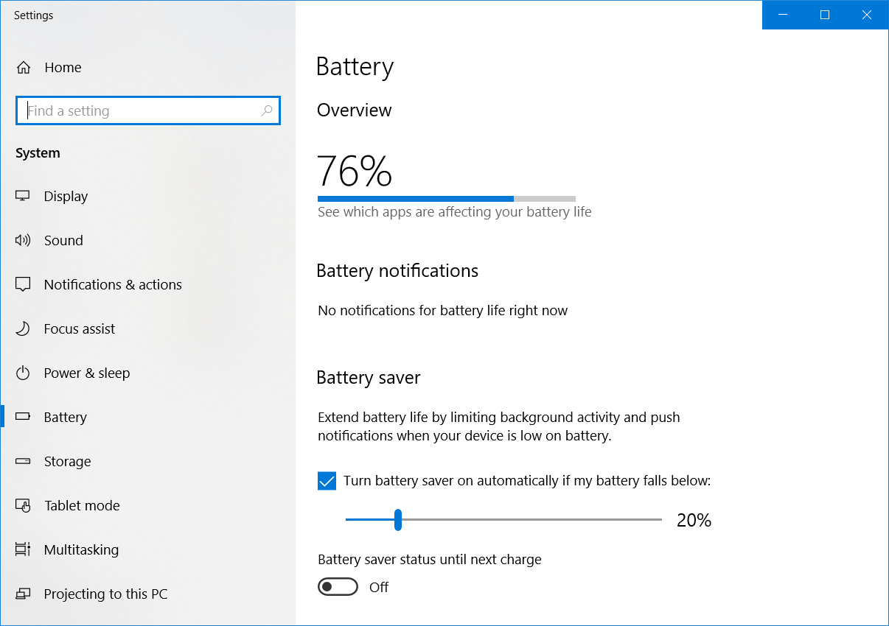Click the Display monitor icon

tap(23, 197)
